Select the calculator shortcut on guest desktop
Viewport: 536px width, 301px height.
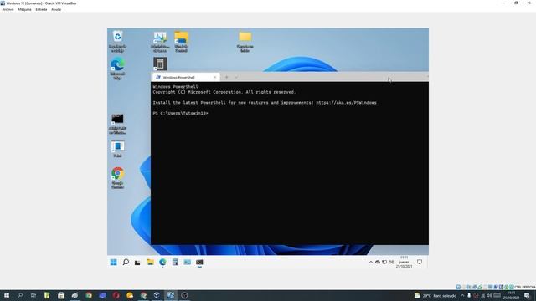(160, 64)
